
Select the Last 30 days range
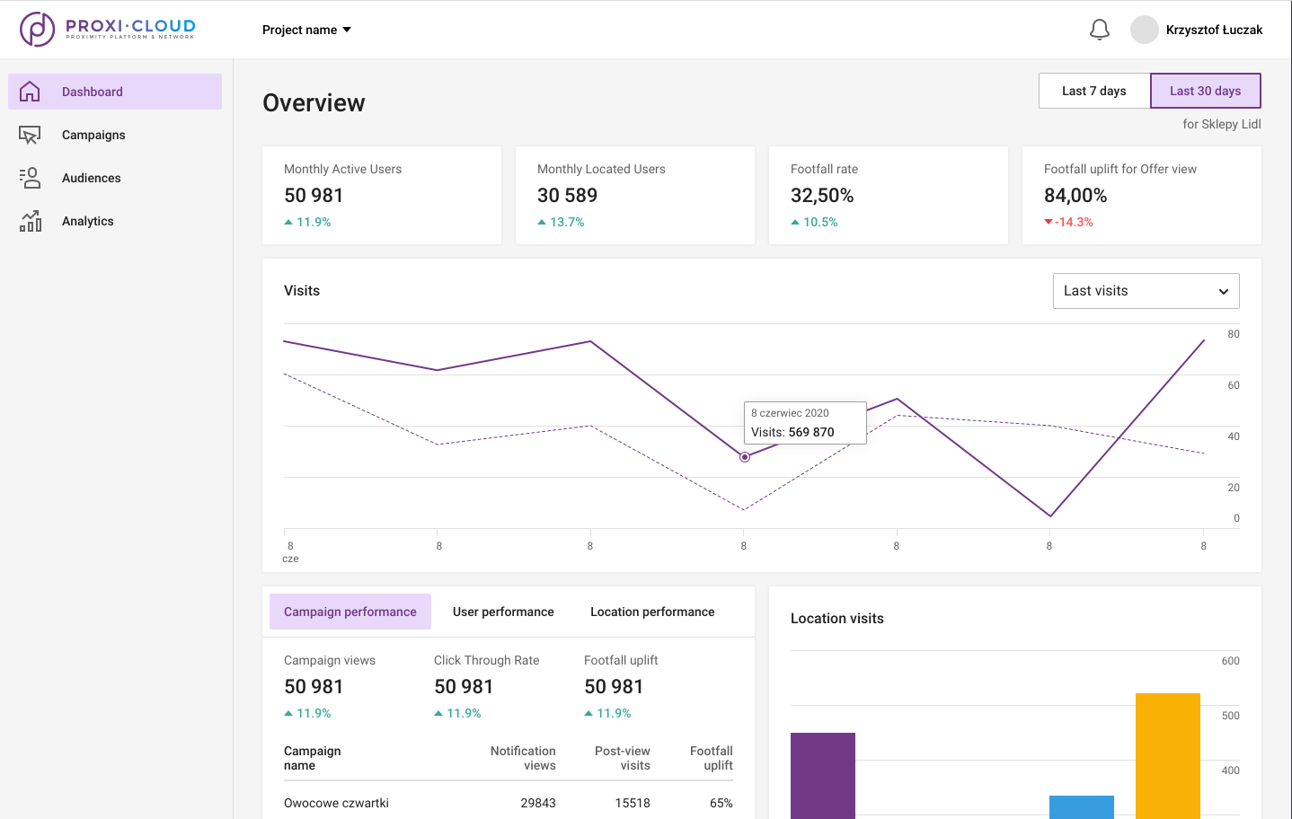pos(1205,91)
